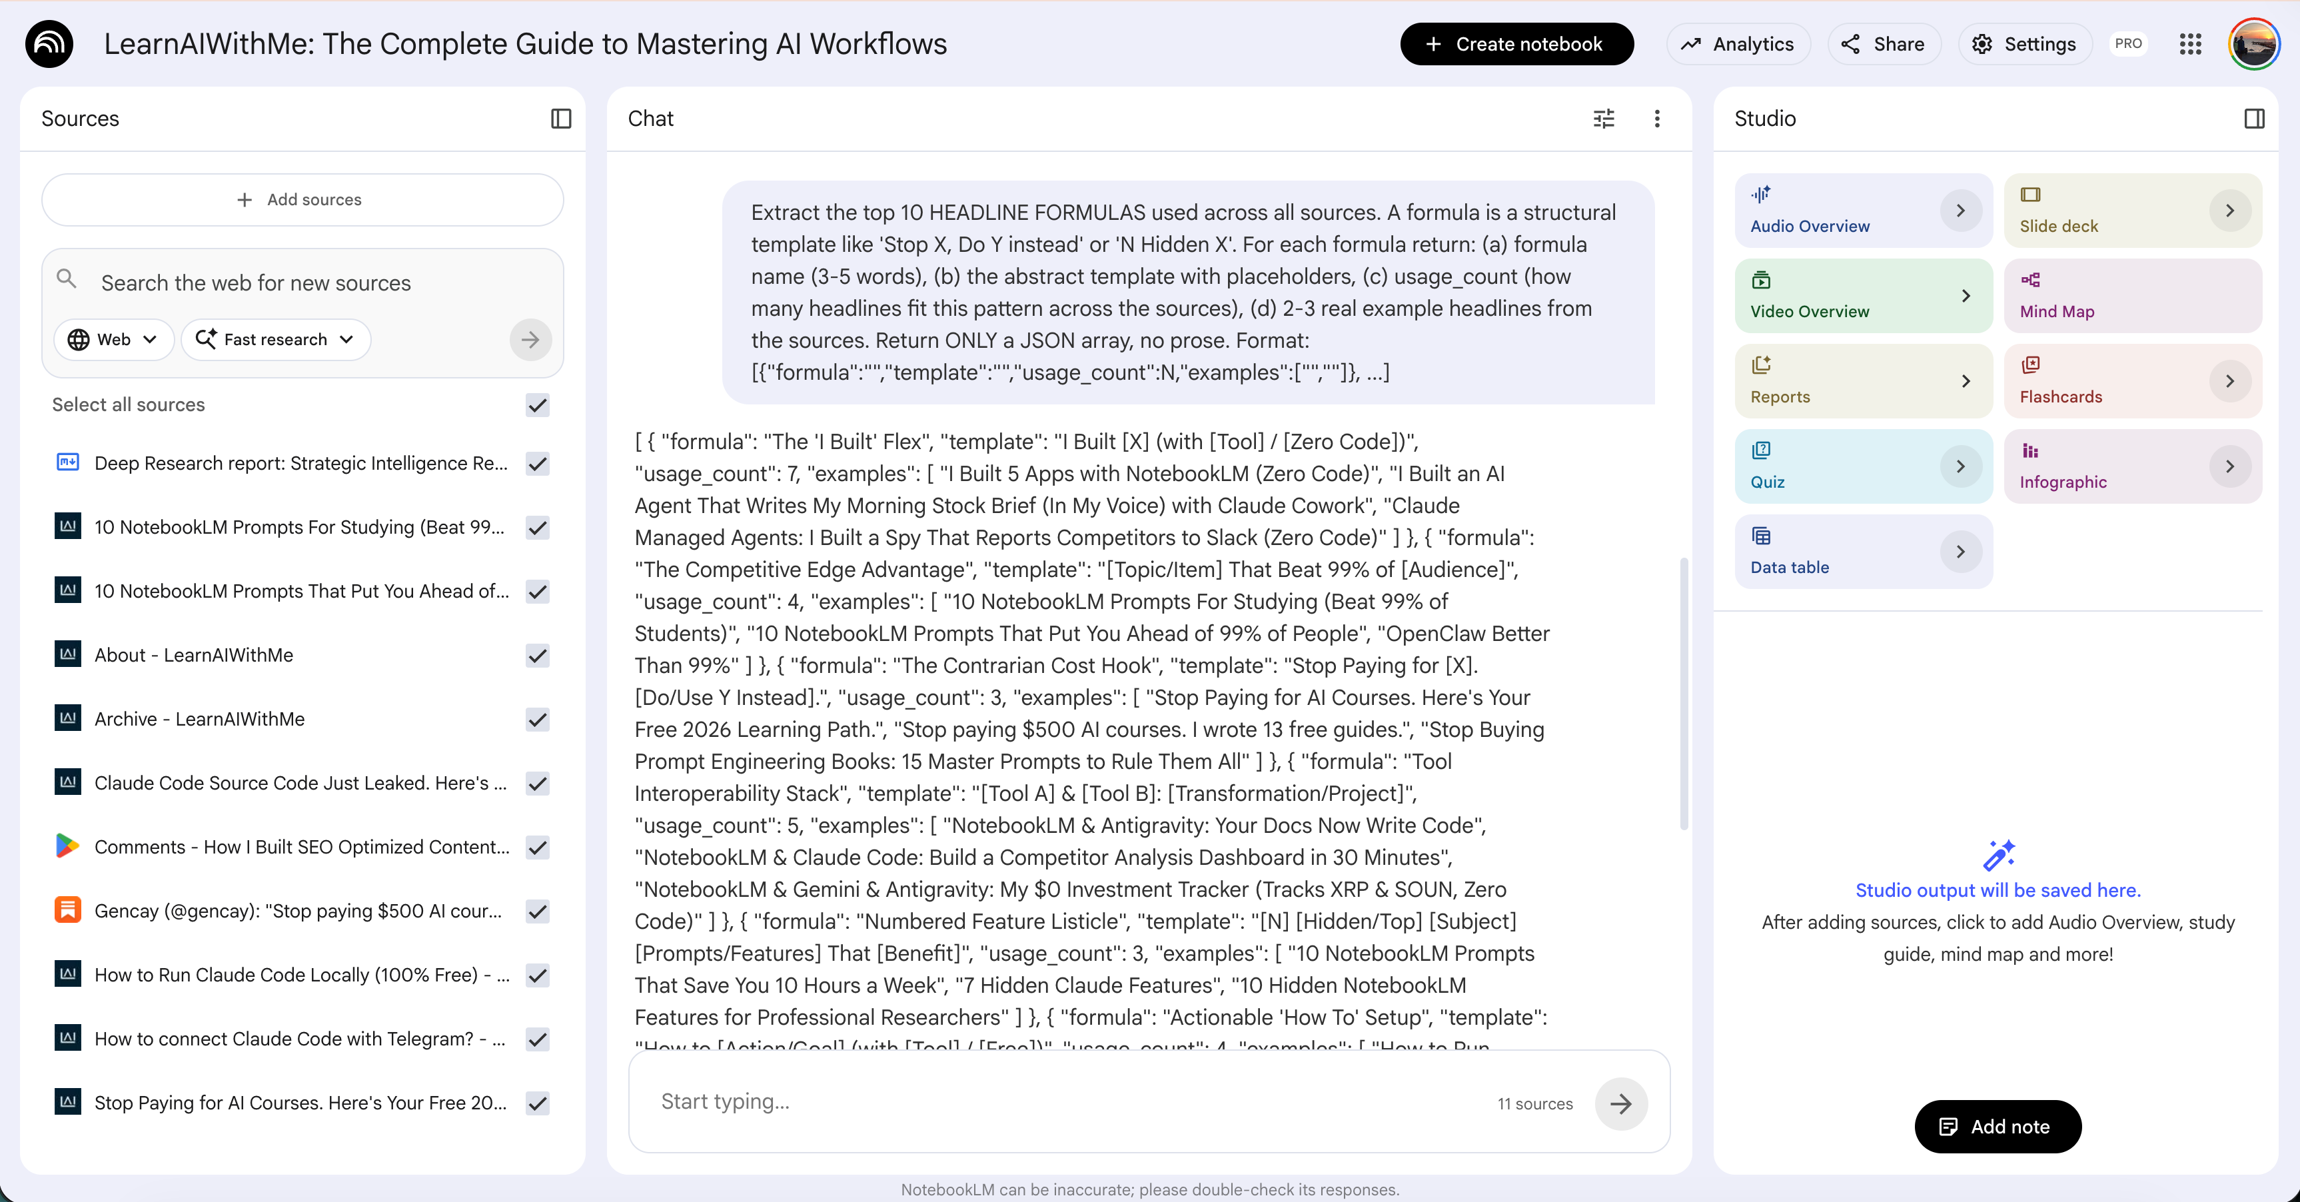Collapse the Sources panel icon

(561, 119)
